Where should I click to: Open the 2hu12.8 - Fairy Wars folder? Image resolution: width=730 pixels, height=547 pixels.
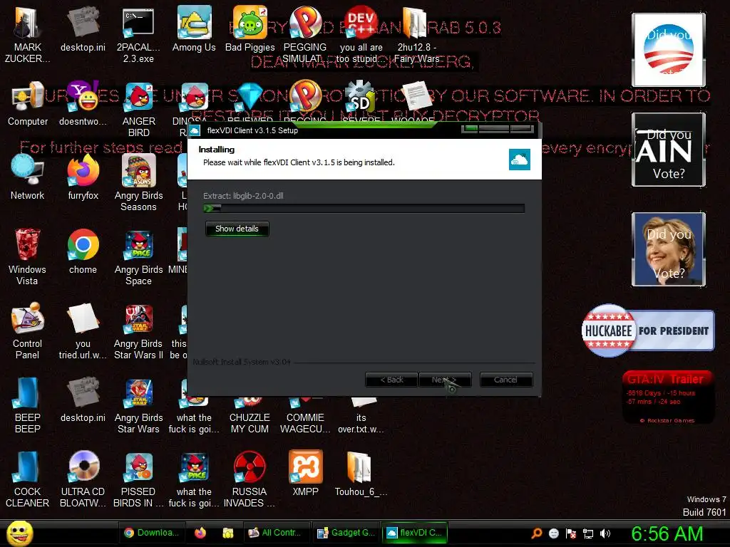[x=416, y=35]
